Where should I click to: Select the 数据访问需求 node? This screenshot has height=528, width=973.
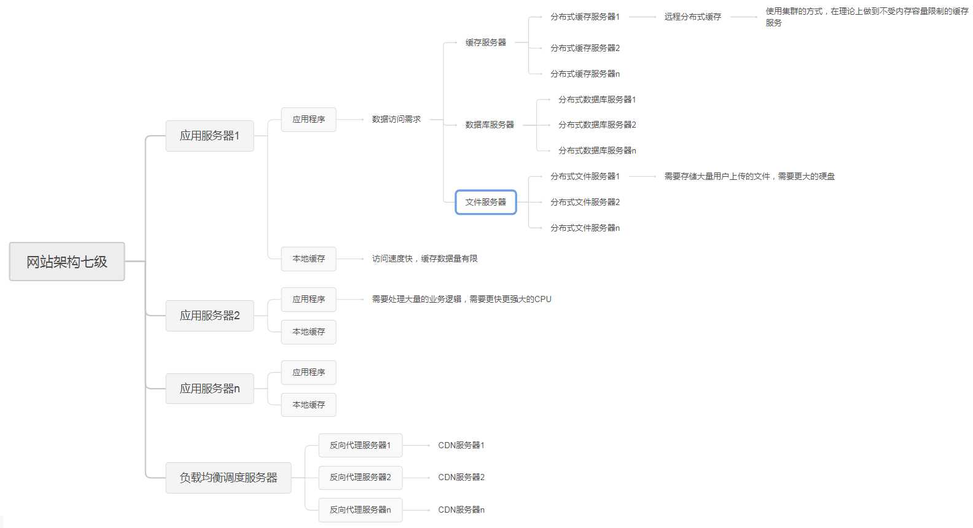[x=396, y=119]
